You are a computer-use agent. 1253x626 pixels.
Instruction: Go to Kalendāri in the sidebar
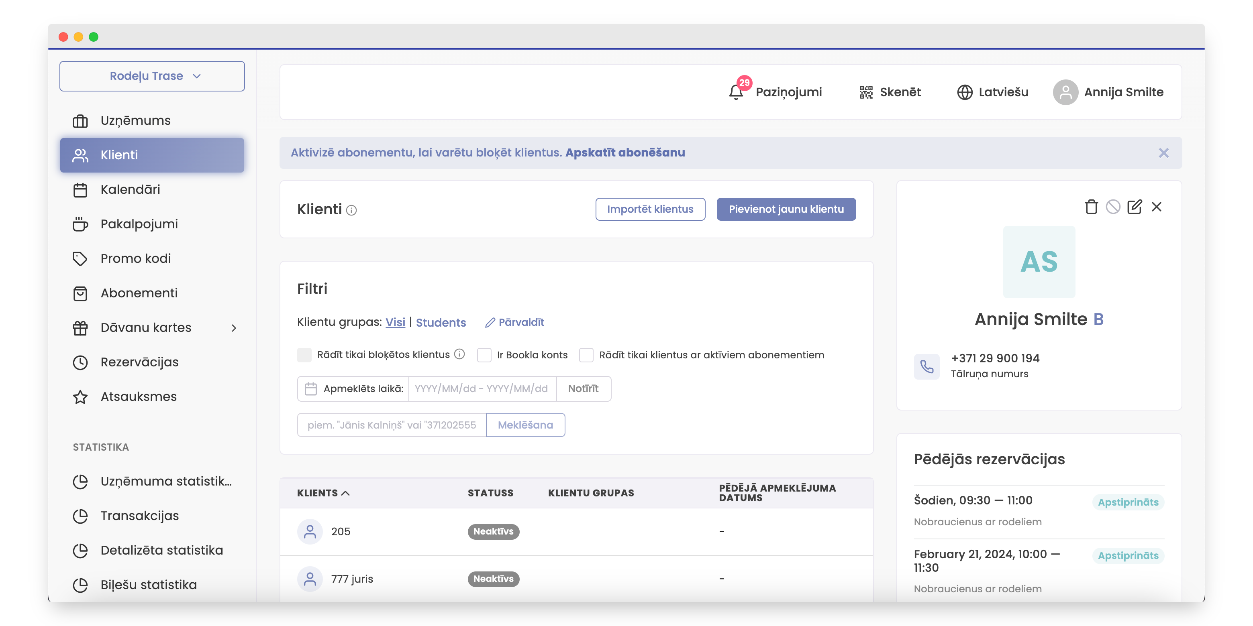coord(130,189)
